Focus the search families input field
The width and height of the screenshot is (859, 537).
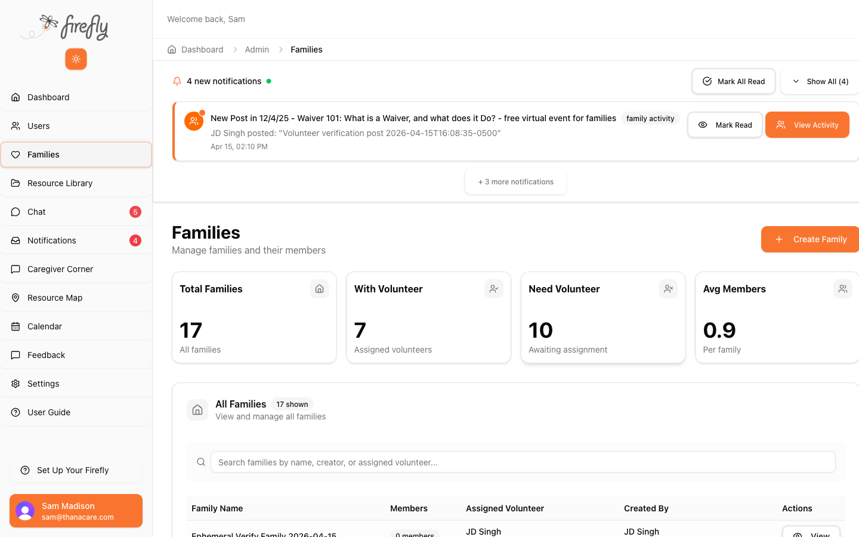523,462
